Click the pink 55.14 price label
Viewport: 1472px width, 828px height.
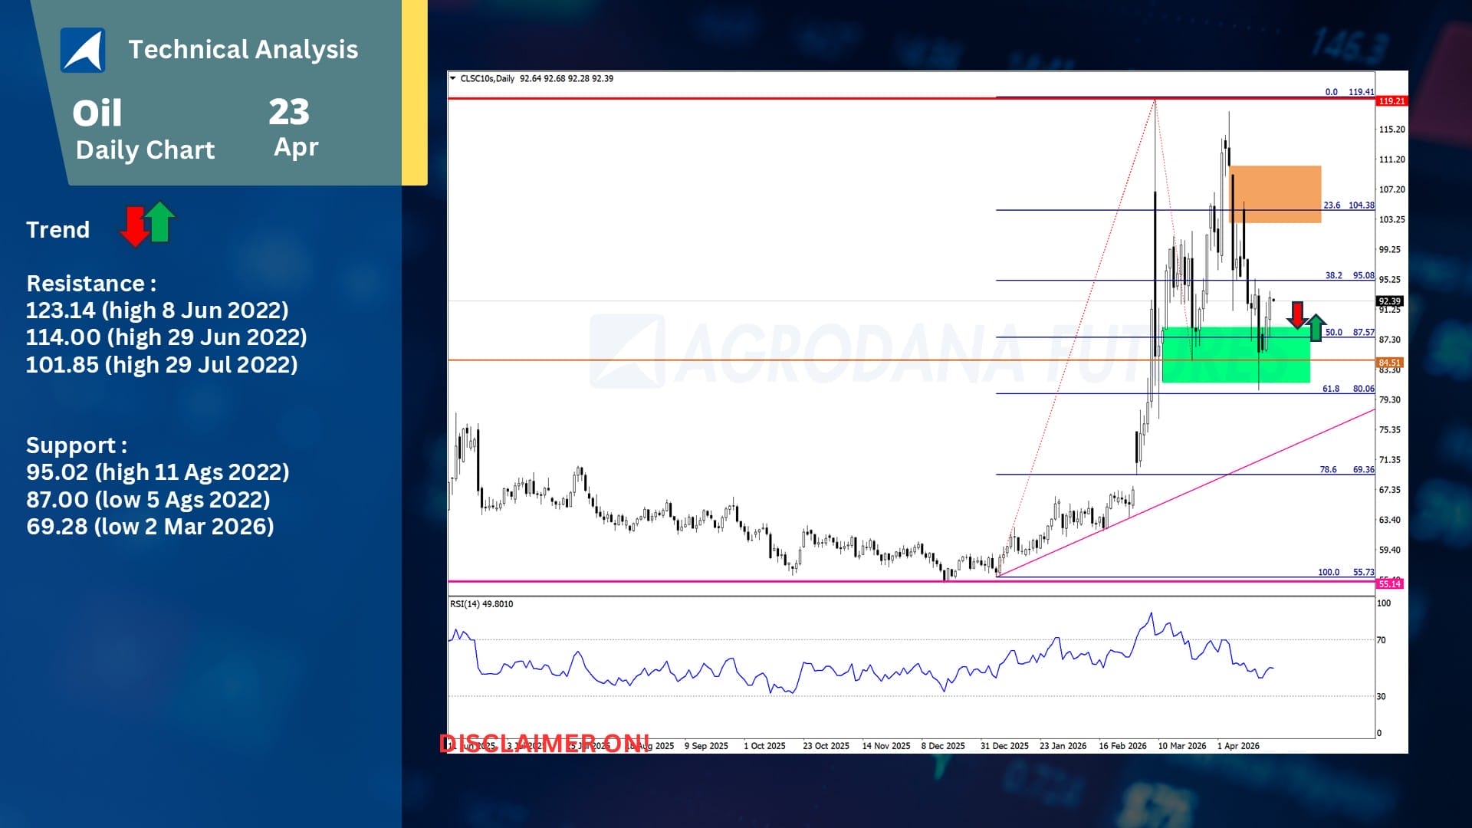pos(1390,584)
